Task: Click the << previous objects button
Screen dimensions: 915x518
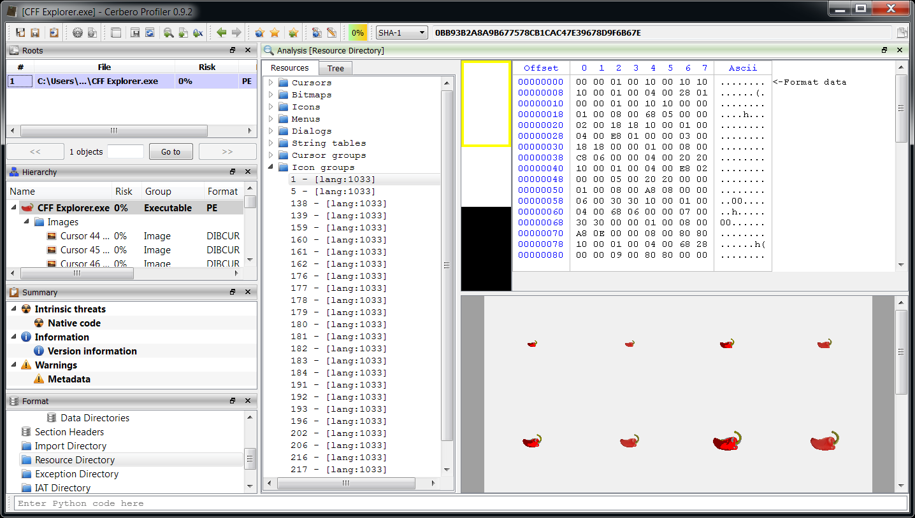Action: point(35,151)
